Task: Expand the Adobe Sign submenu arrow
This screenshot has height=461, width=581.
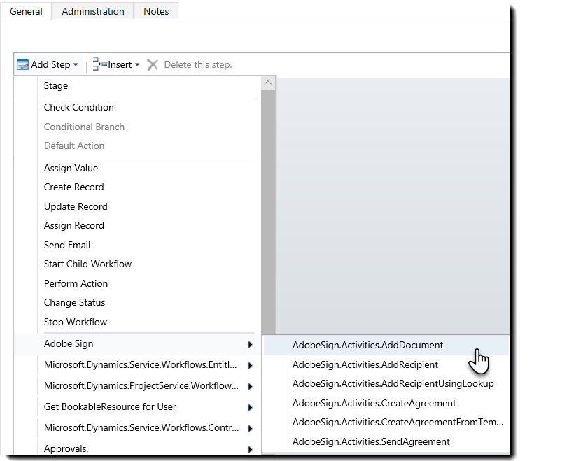Action: pos(251,343)
